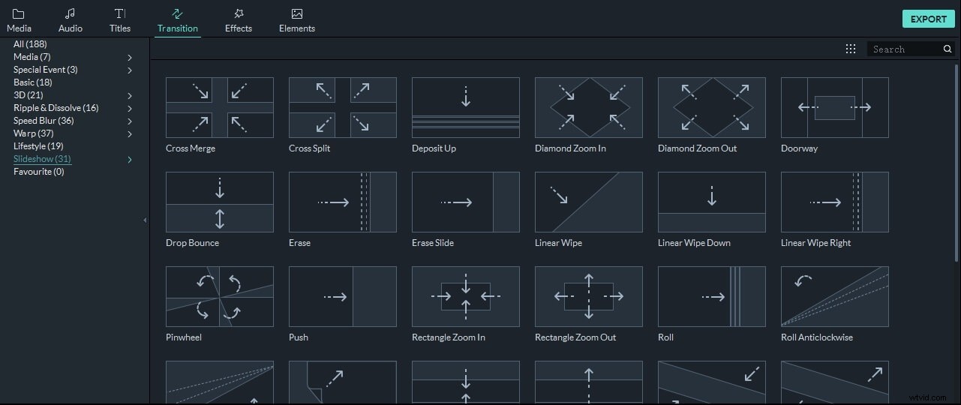961x405 pixels.
Task: Switch to the Titles tab
Action: pyautogui.click(x=120, y=20)
